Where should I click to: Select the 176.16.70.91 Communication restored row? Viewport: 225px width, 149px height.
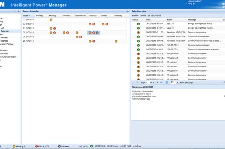point(178,45)
